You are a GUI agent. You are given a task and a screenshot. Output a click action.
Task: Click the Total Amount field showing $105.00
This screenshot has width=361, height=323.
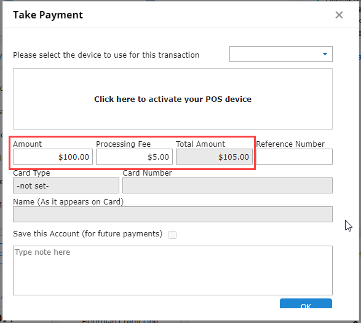[214, 157]
